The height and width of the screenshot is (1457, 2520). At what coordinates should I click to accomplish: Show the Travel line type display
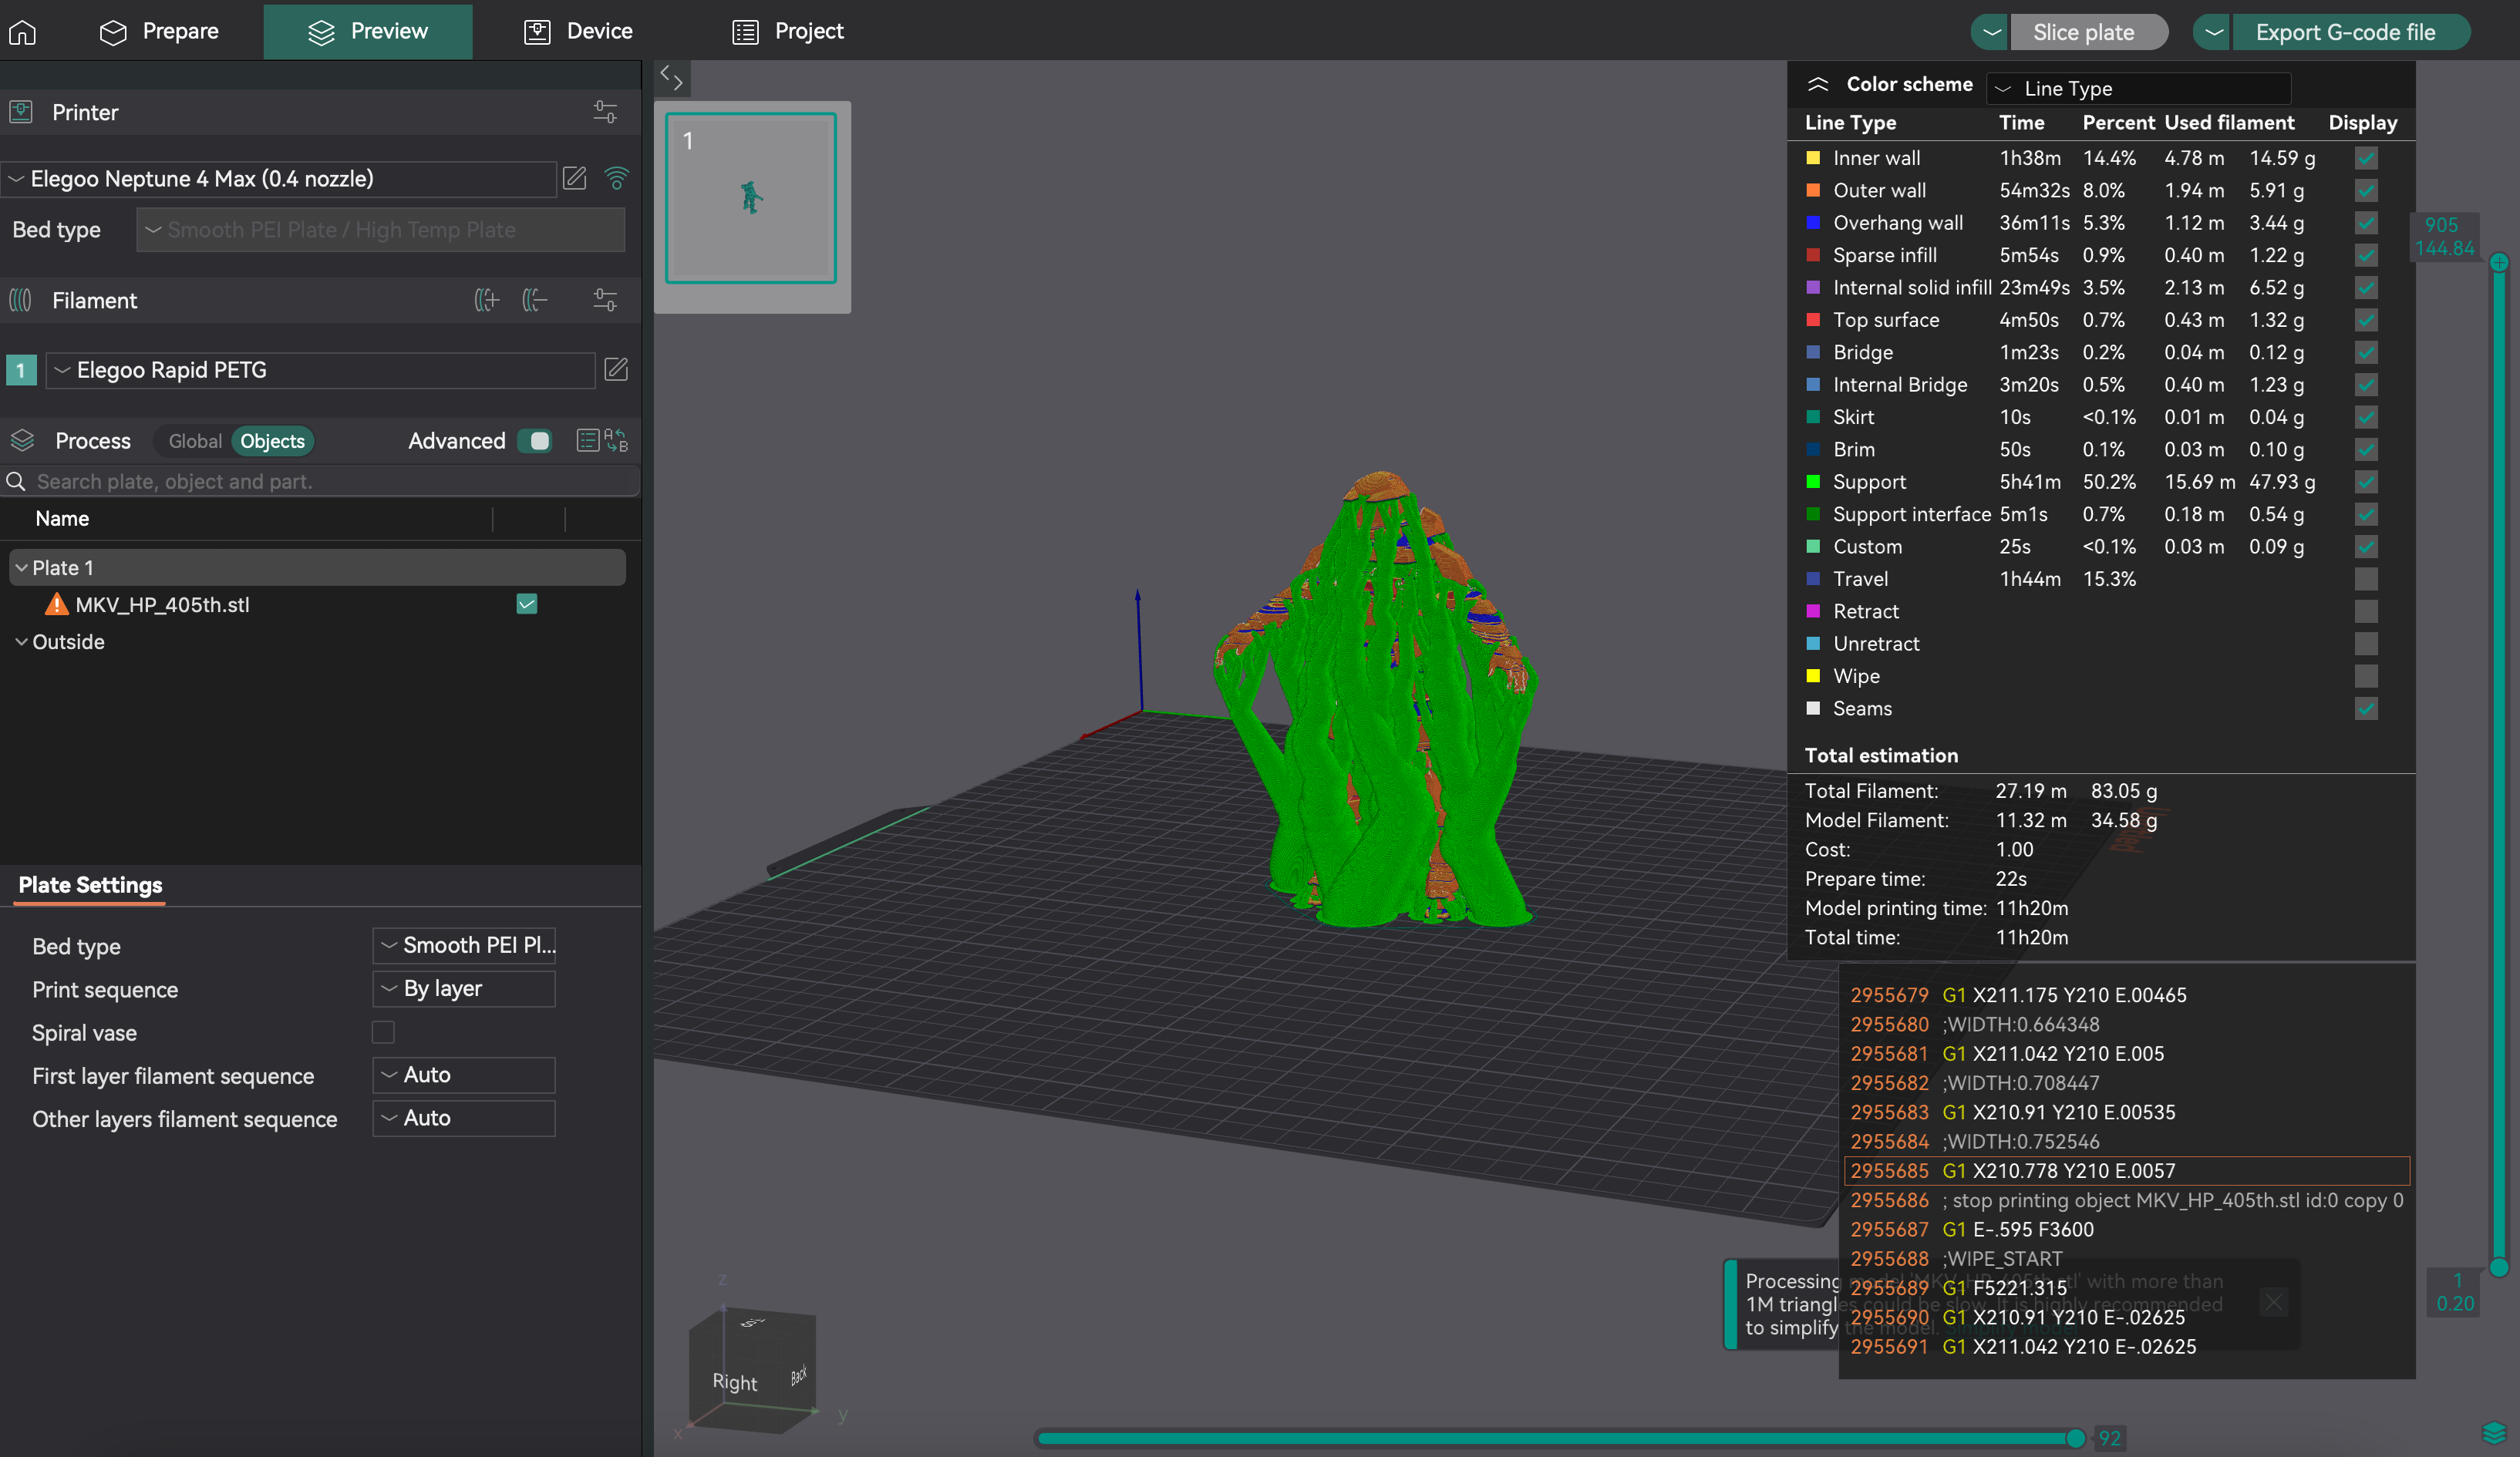pyautogui.click(x=2365, y=579)
